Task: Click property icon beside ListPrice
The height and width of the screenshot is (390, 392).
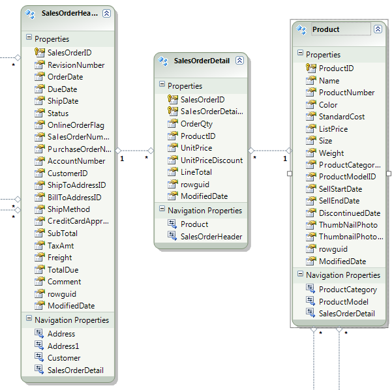Action: pos(310,128)
